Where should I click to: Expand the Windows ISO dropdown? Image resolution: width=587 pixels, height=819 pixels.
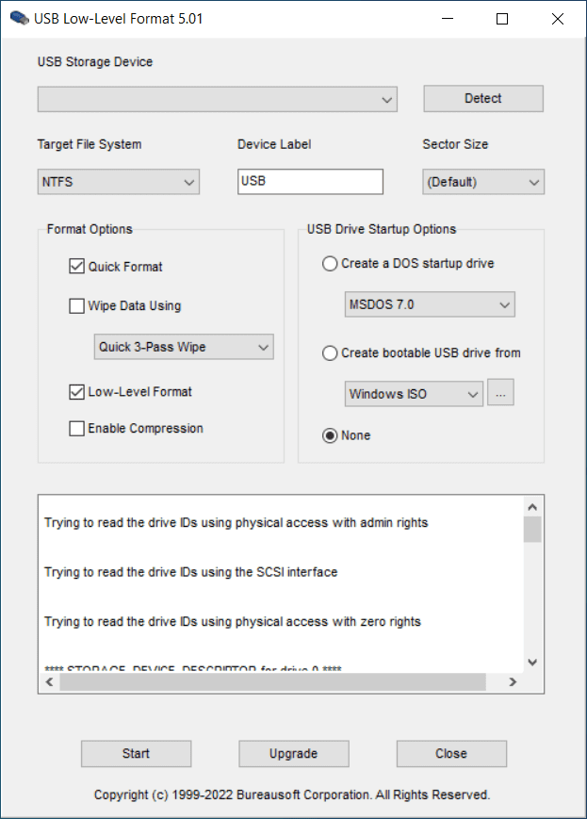414,394
